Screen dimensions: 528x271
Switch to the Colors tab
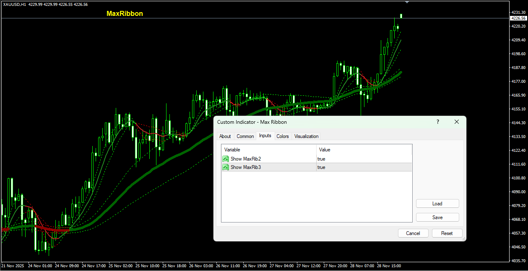click(x=283, y=136)
